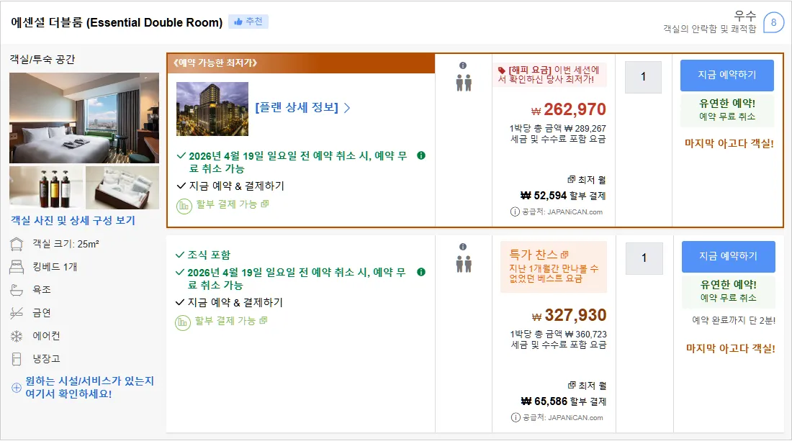
Task: Expand plan details chevron arrow
Action: [347, 107]
